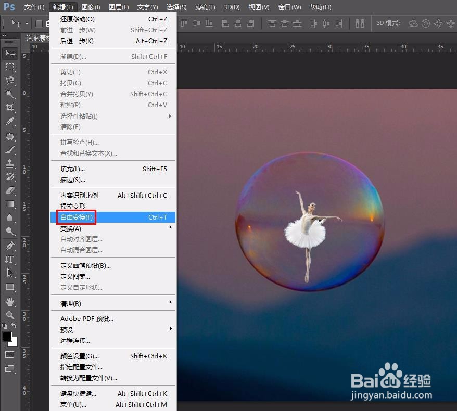Select the Path Selection tool
This screenshot has width=457, height=411.
[x=10, y=273]
